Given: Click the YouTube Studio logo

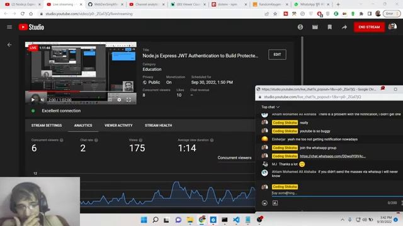Looking at the screenshot, I should 31,27.
